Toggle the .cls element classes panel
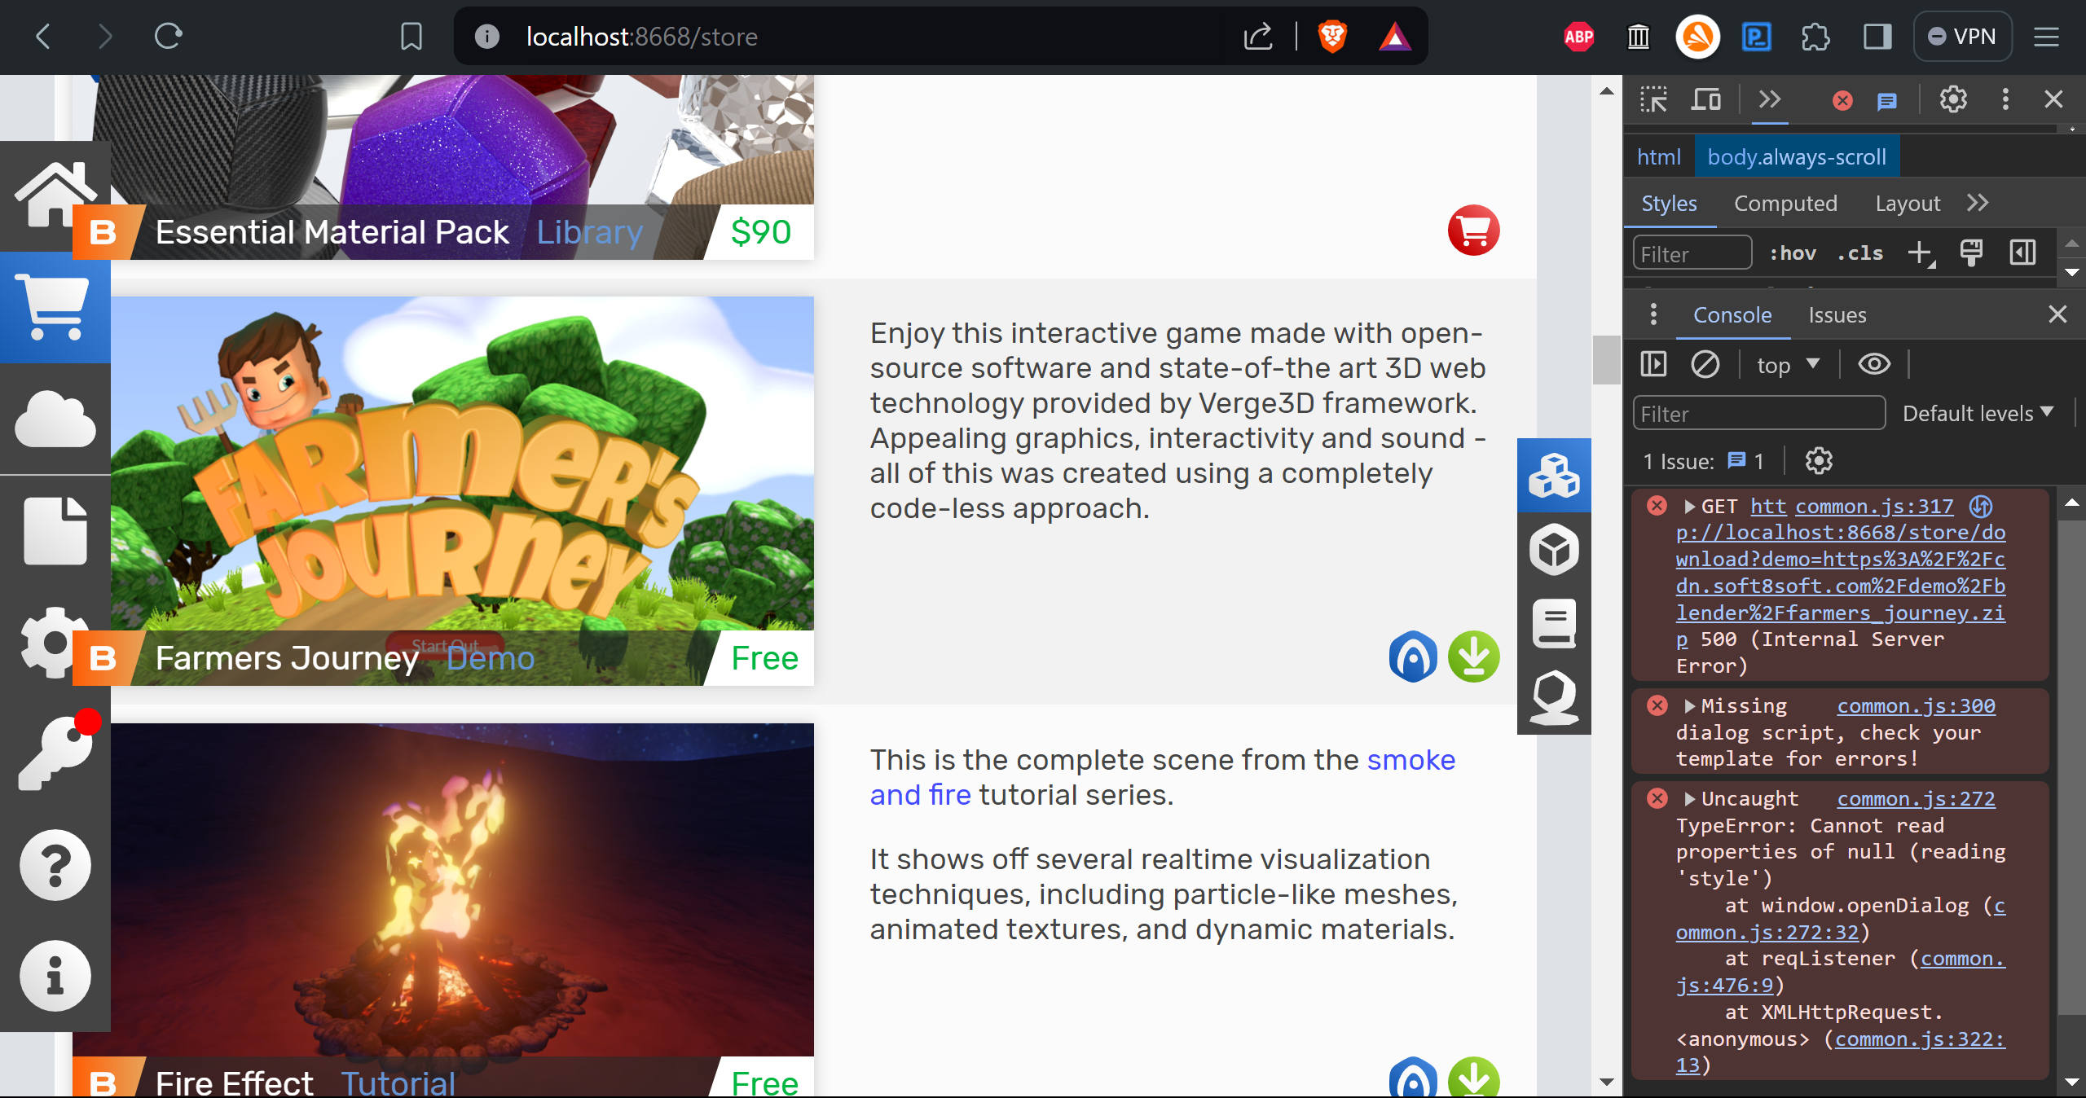This screenshot has height=1098, width=2086. [x=1860, y=253]
